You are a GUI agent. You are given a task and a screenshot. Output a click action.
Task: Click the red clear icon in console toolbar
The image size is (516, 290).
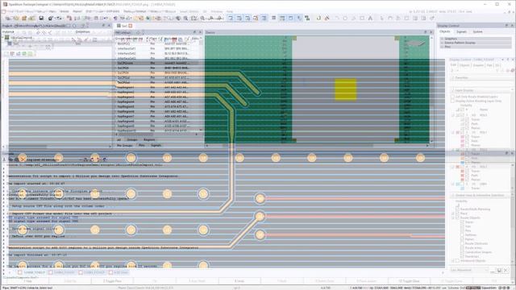click(23, 159)
